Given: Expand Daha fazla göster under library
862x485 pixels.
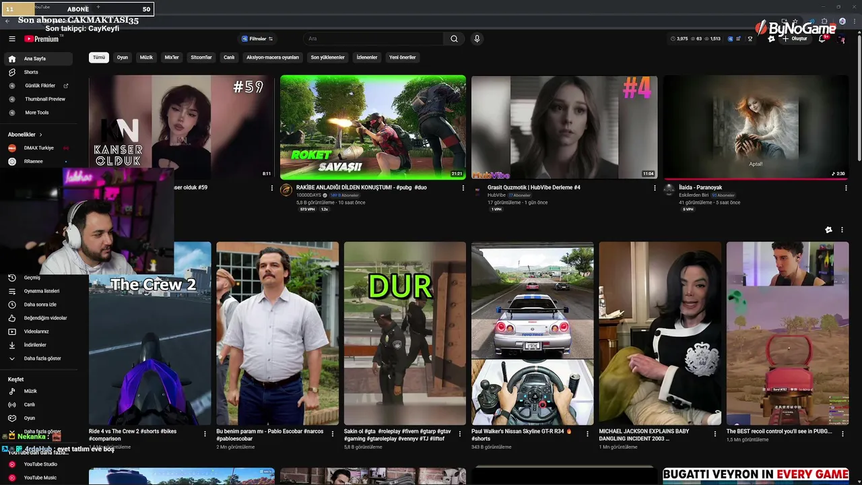Looking at the screenshot, I should coord(37,358).
